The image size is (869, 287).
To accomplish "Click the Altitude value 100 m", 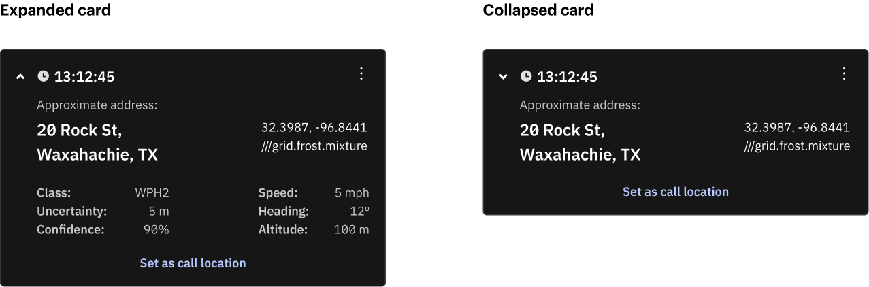I will tap(352, 230).
